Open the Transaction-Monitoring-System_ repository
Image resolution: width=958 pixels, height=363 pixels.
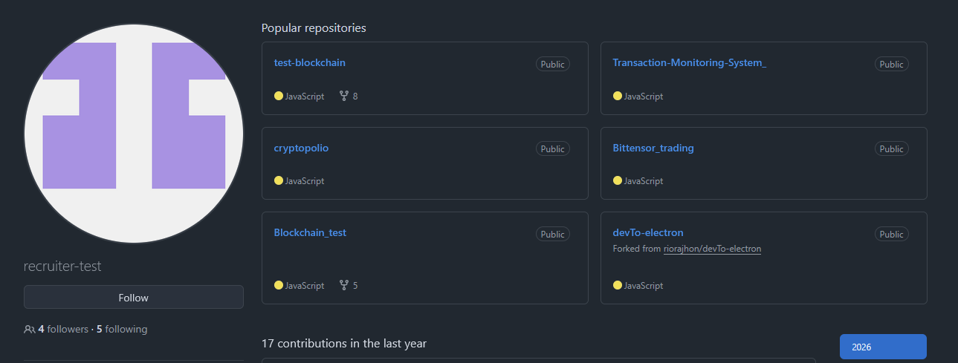coord(689,62)
